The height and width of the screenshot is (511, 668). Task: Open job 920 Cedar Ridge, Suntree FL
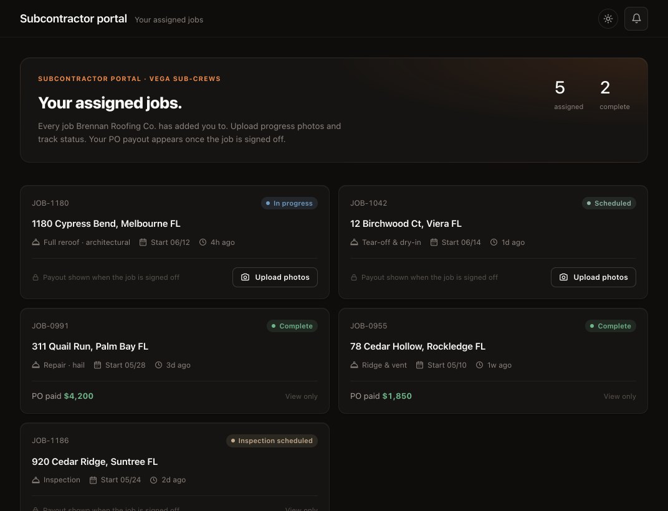(95, 462)
